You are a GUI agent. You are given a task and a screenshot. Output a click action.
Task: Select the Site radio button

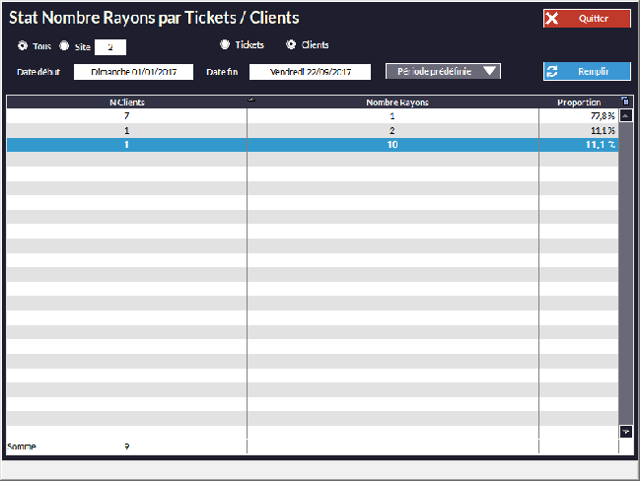[64, 45]
